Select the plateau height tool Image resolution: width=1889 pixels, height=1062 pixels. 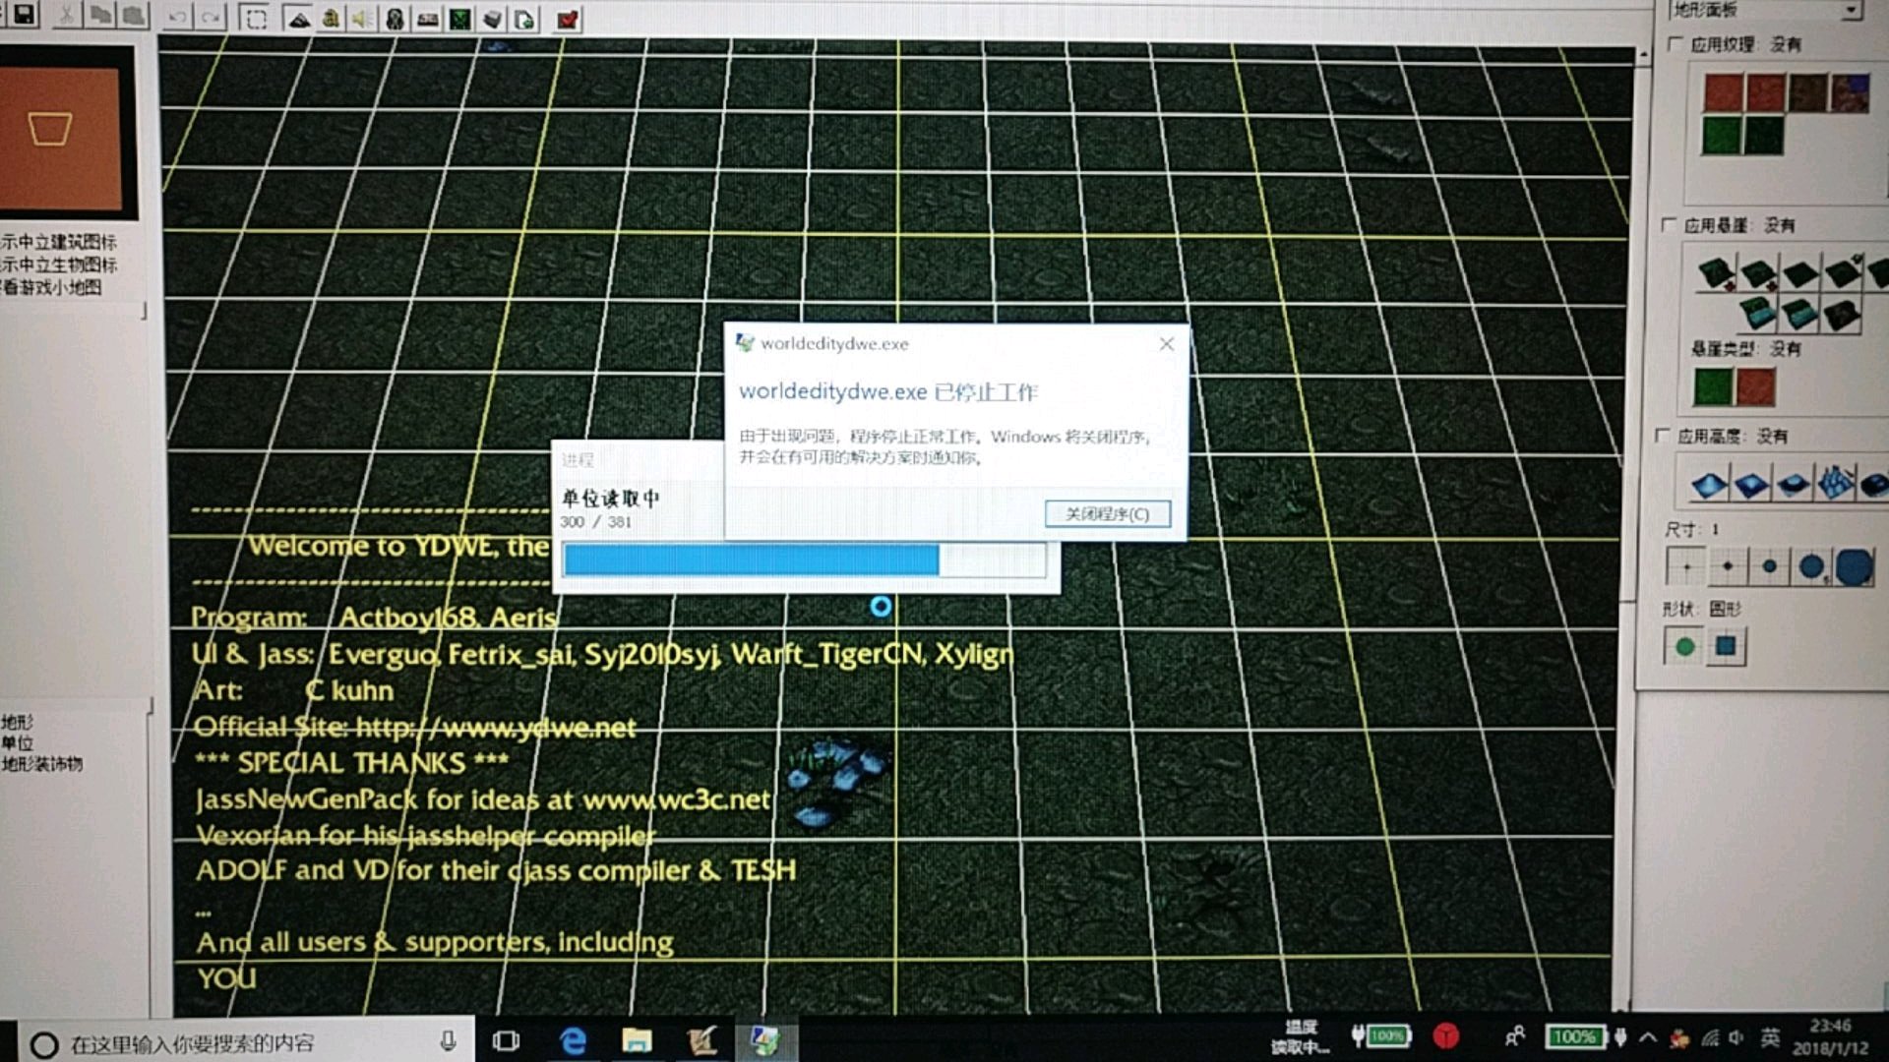coord(1794,484)
